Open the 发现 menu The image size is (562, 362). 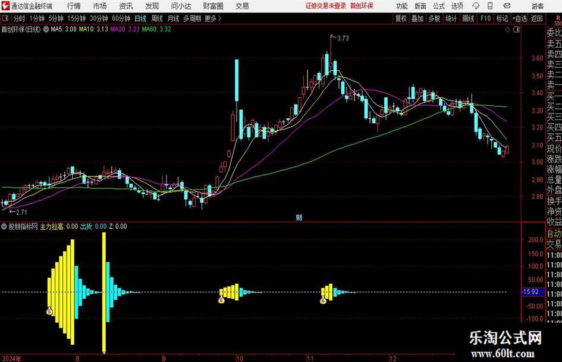point(152,6)
